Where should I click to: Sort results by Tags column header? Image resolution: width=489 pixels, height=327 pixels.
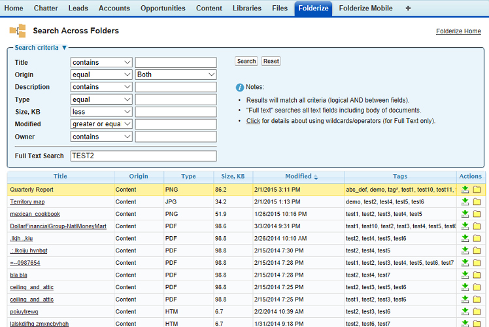(400, 177)
